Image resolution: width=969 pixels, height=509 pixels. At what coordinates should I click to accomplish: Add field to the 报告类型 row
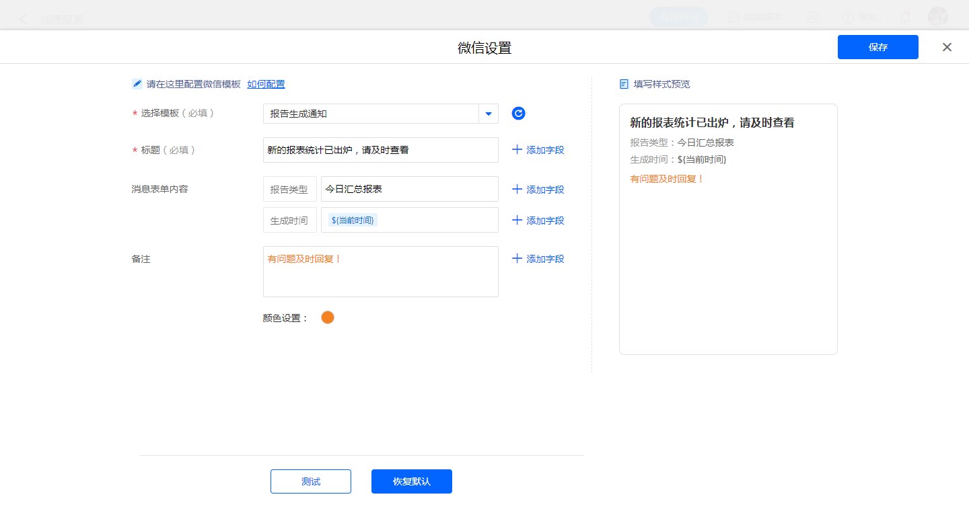point(538,190)
